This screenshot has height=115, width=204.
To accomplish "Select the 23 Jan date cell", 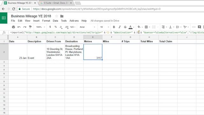I will tap(18, 52).
